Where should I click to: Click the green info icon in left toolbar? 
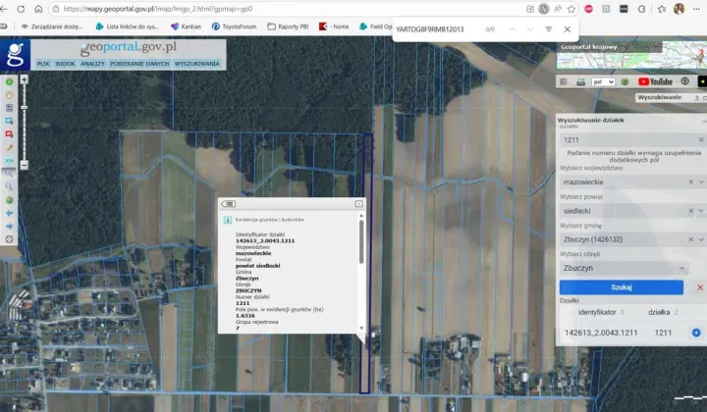9,82
